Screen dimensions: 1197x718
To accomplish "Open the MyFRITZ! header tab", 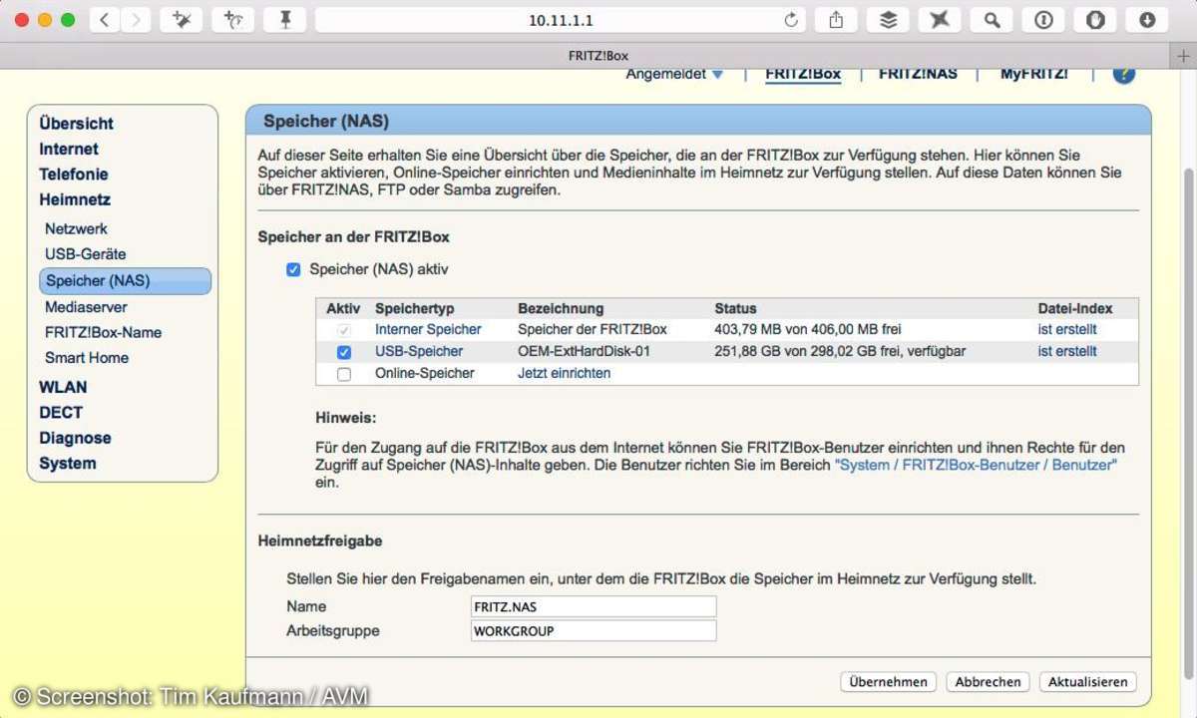I will [1033, 74].
